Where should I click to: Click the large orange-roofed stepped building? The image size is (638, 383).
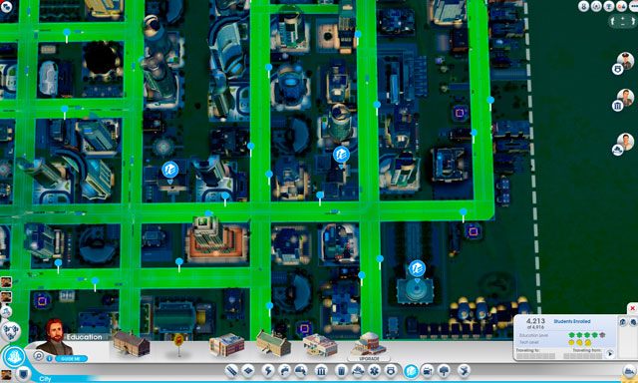tap(216, 240)
